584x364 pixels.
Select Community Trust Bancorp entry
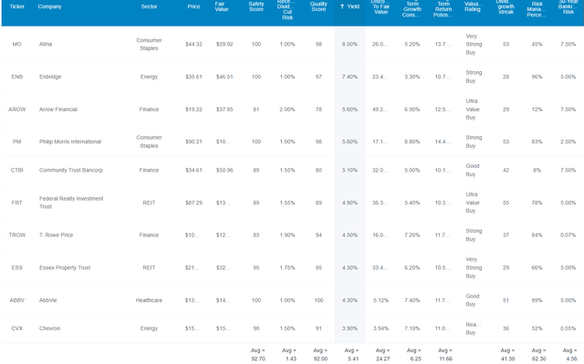(x=71, y=170)
